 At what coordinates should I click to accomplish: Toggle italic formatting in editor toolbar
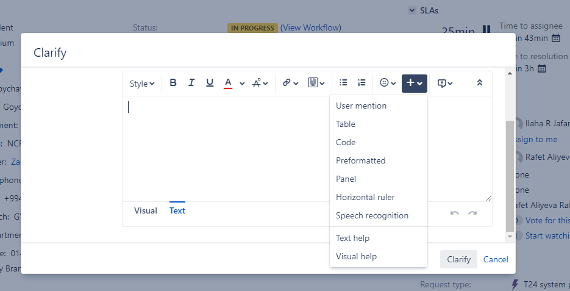point(191,83)
